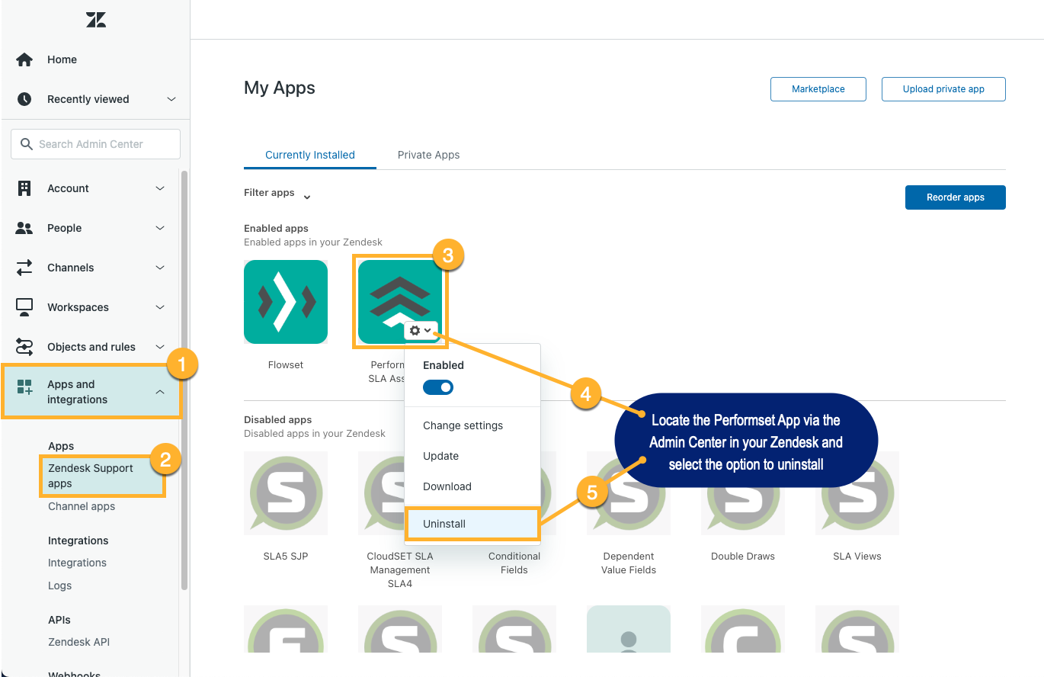The image size is (1044, 677).
Task: Open the Flowset app tile
Action: [x=286, y=302]
